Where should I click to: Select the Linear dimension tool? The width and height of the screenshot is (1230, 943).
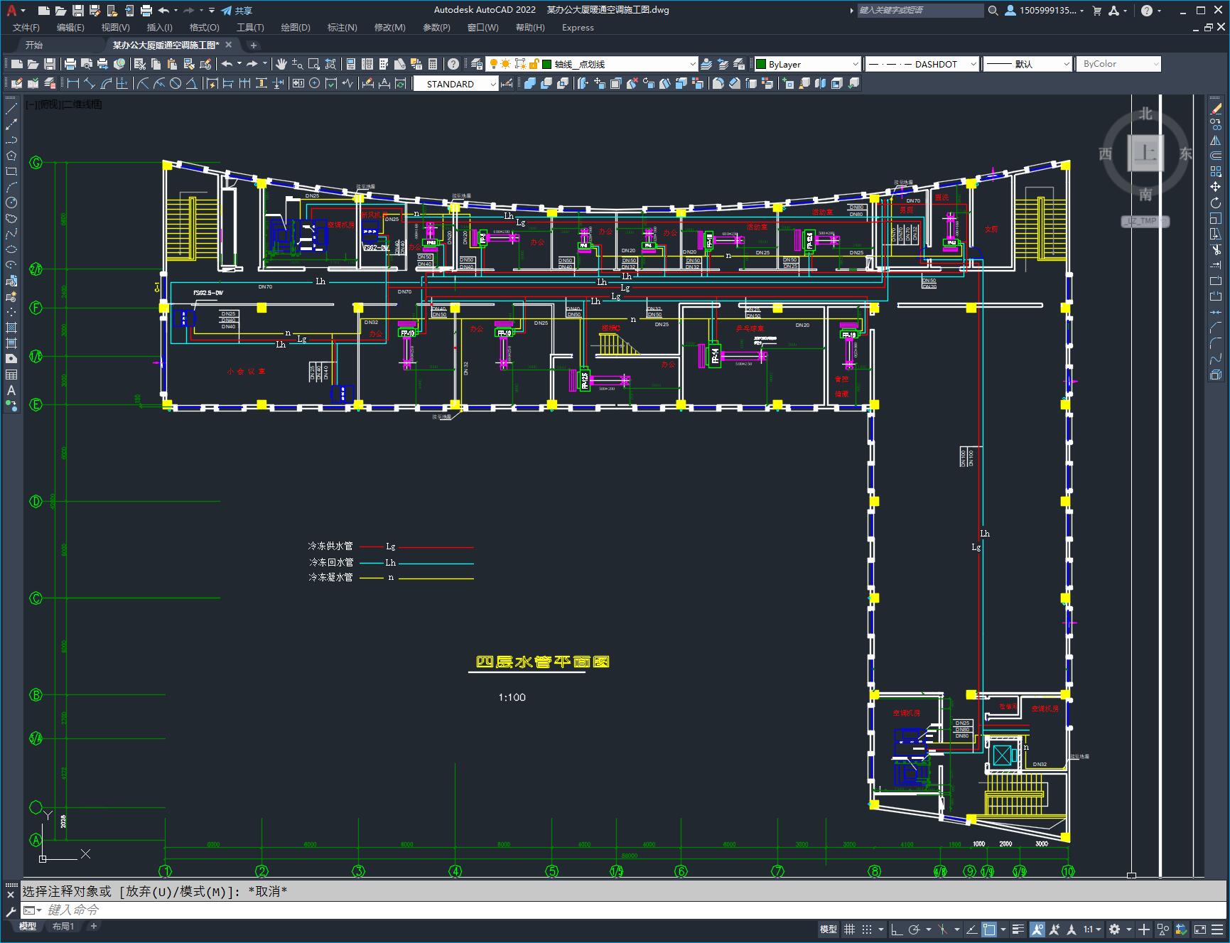point(72,83)
